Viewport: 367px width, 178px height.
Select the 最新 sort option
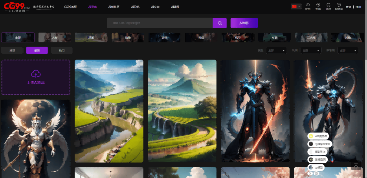[37, 50]
